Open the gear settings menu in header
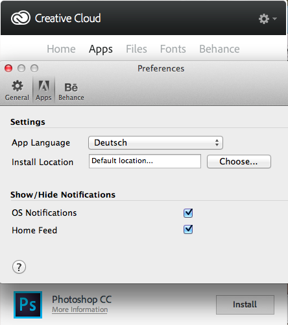This screenshot has height=325, width=288. [264, 19]
